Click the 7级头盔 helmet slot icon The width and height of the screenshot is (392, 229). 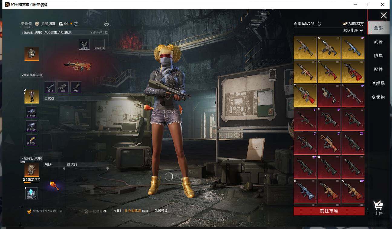click(x=31, y=54)
